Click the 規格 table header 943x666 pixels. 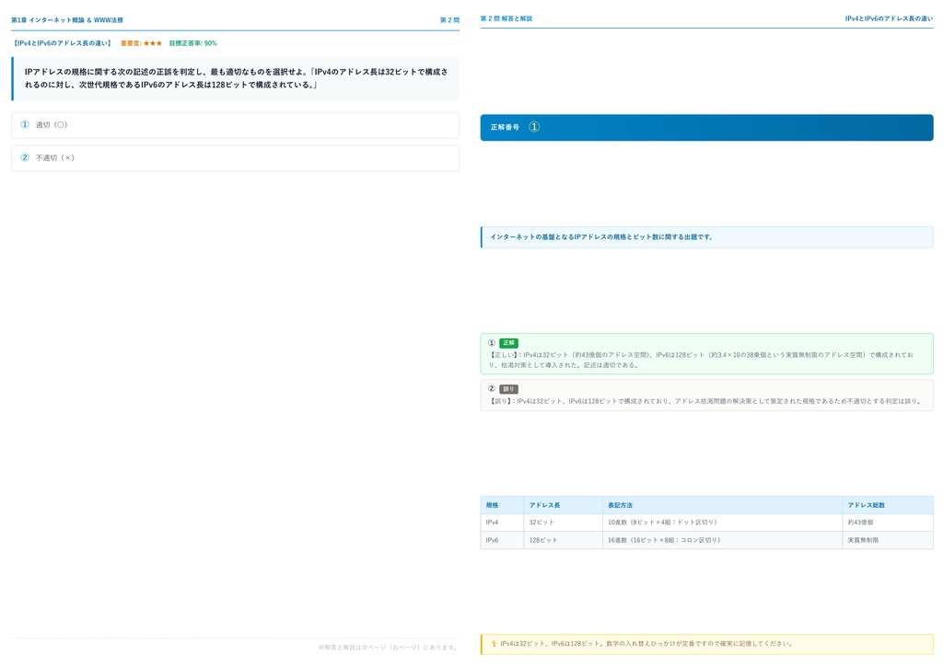(x=502, y=505)
